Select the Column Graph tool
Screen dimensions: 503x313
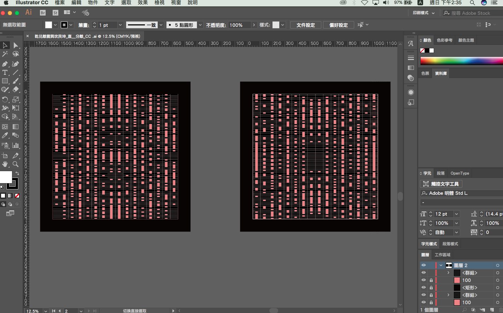tap(16, 145)
